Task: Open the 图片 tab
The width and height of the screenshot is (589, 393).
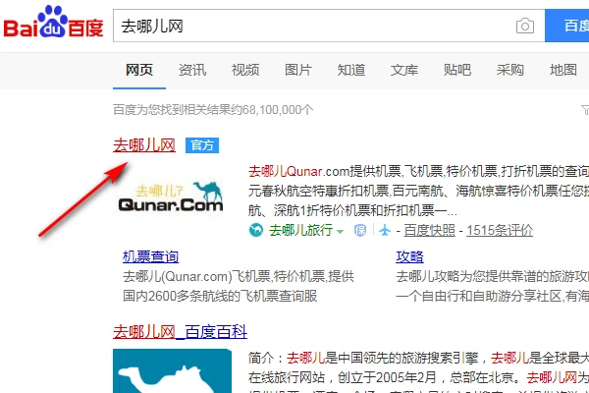Action: coord(297,70)
